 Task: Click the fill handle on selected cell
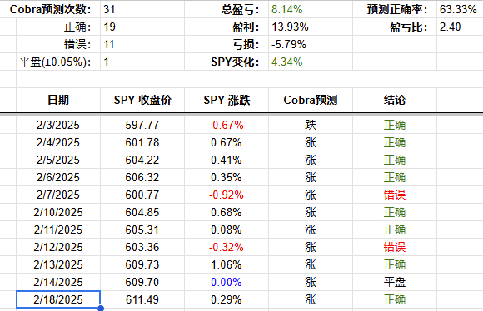click(x=101, y=308)
